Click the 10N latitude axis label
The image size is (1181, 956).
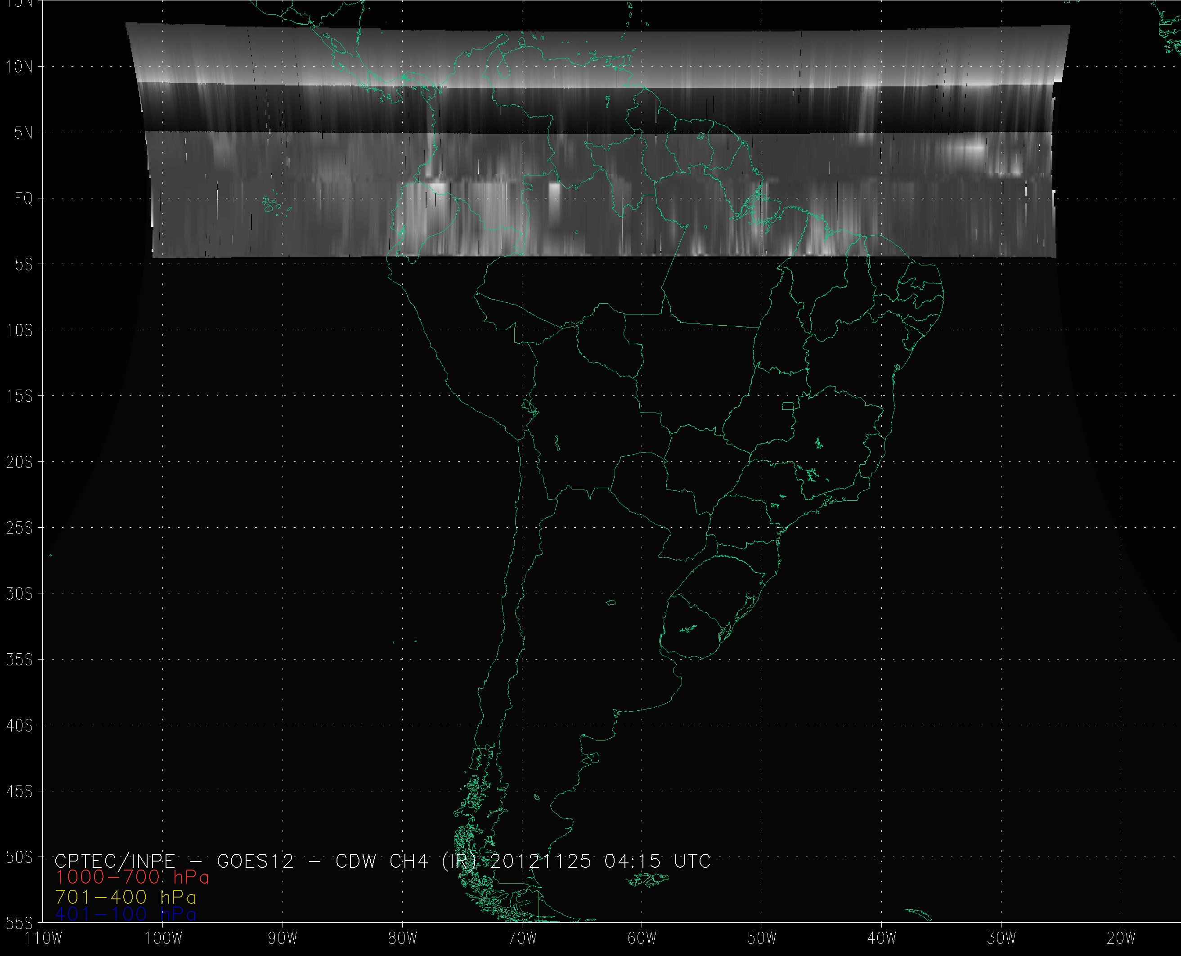[x=19, y=67]
